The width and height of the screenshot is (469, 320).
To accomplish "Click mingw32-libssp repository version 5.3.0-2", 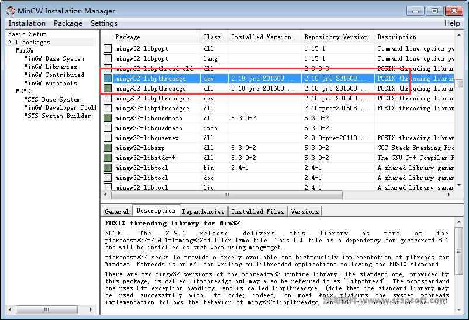I will 316,148.
